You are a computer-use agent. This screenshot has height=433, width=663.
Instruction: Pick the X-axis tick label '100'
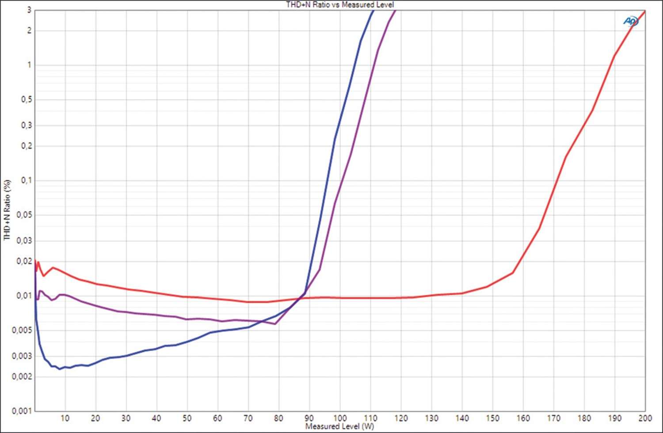(x=339, y=418)
